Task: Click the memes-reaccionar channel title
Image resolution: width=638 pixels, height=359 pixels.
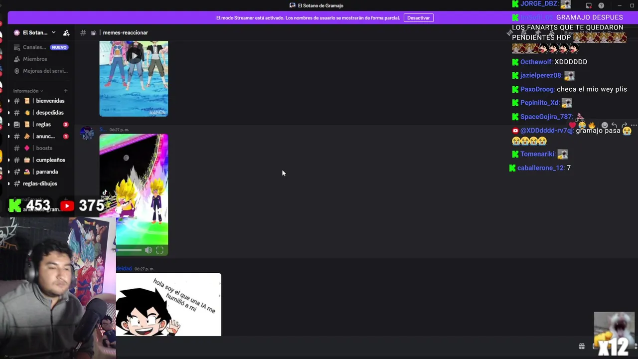Action: click(x=125, y=33)
